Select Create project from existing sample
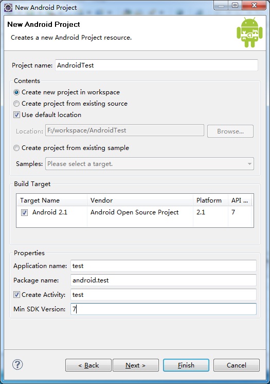This screenshot has height=384, width=270. [x=16, y=148]
